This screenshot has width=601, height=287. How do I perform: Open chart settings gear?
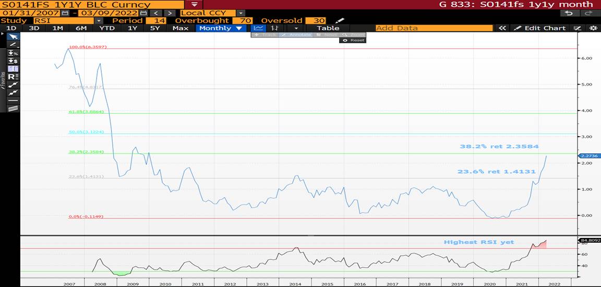(x=593, y=28)
